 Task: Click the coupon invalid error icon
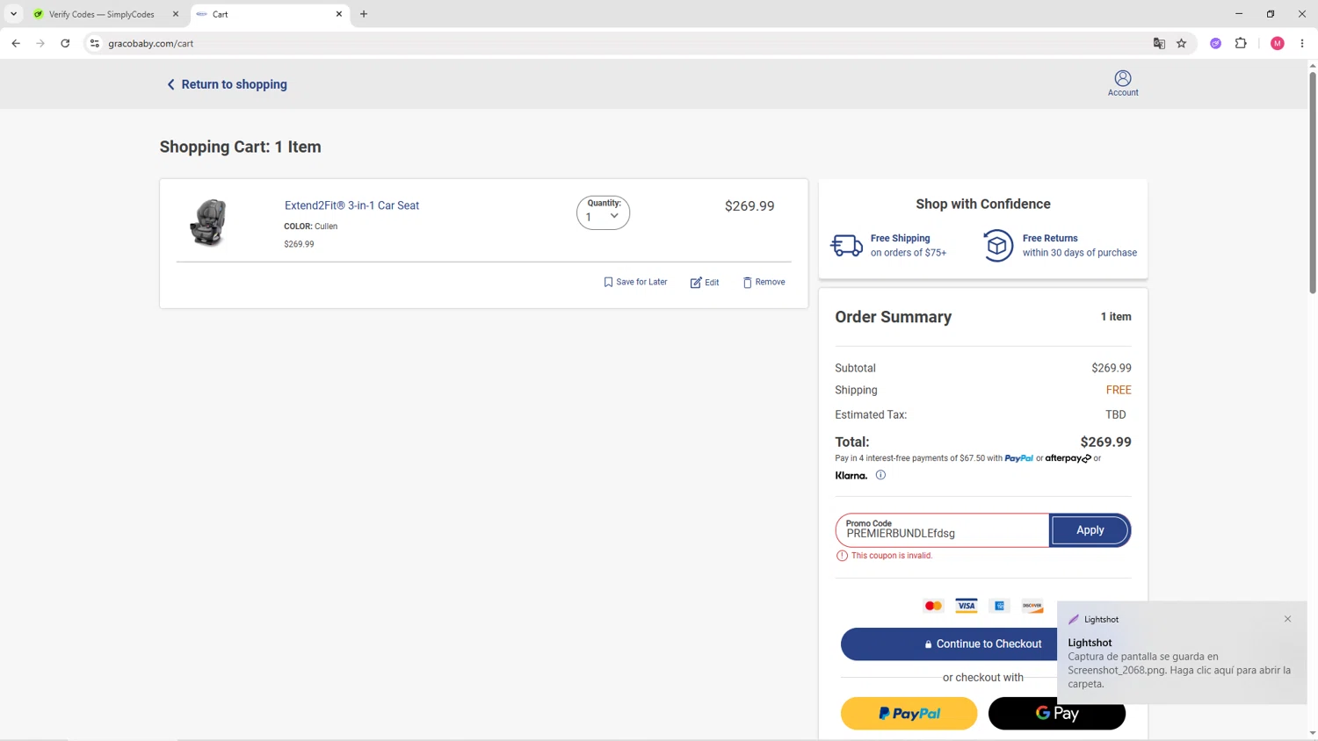[842, 556]
